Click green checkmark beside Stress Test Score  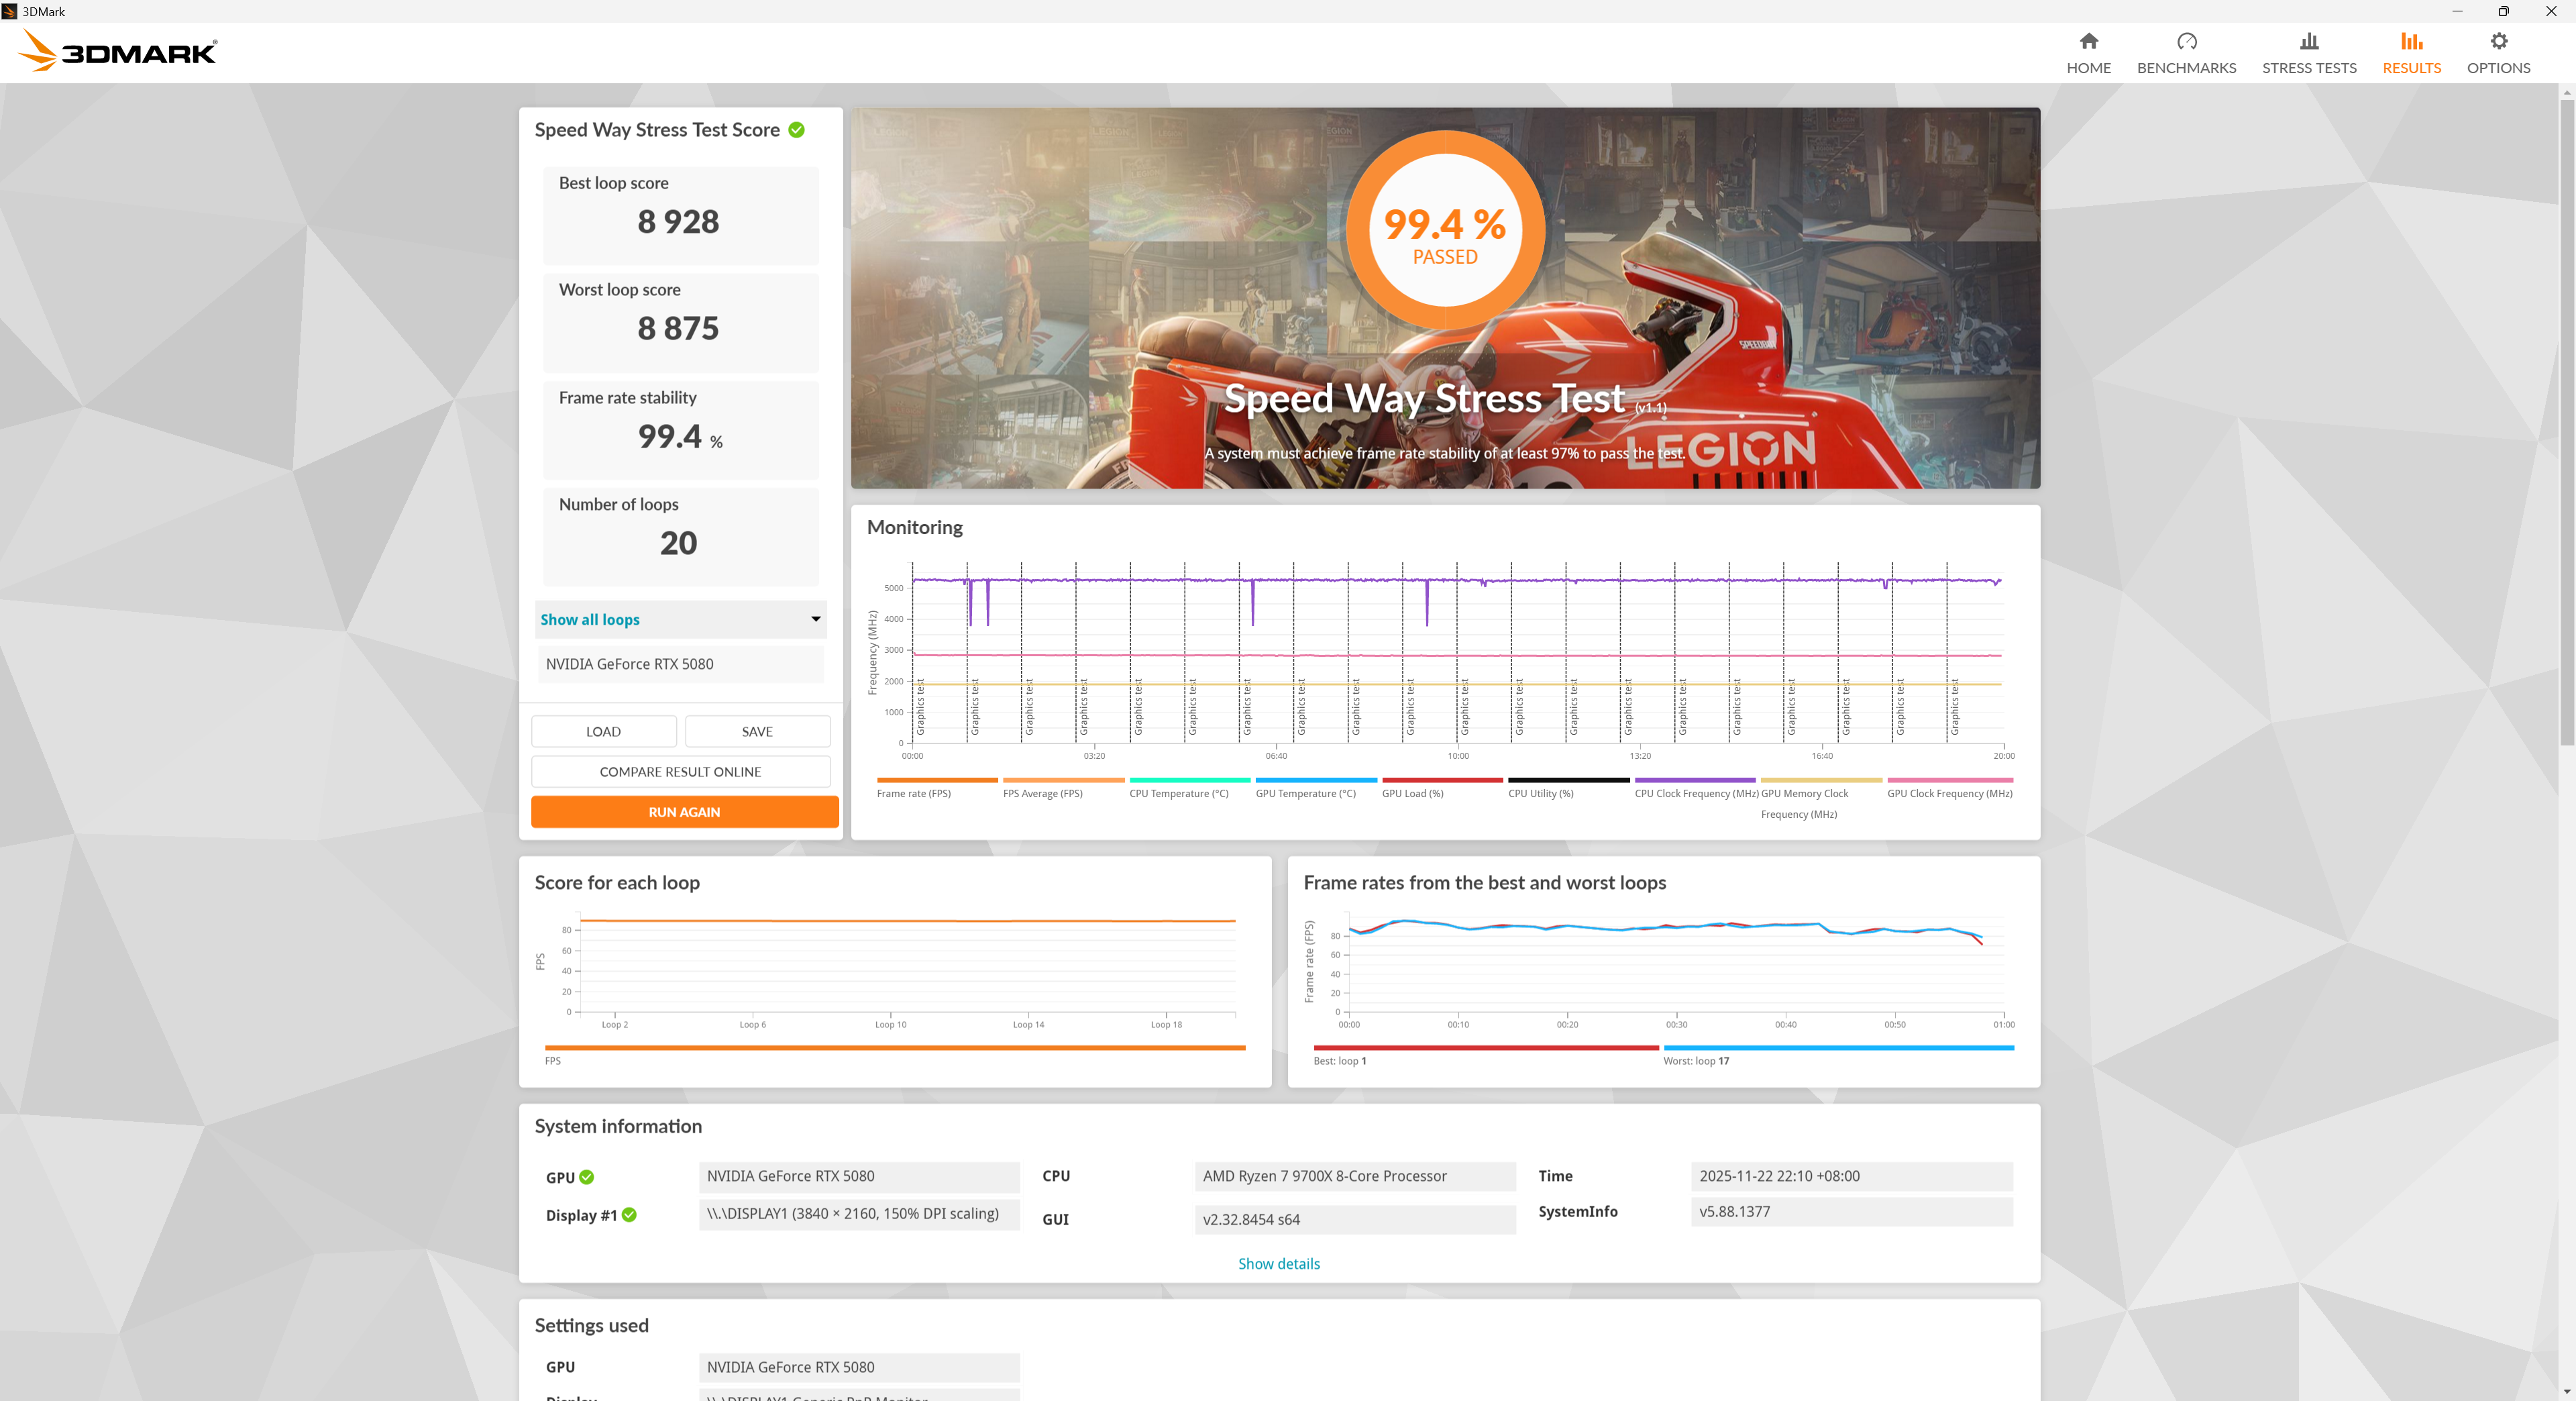tap(796, 130)
